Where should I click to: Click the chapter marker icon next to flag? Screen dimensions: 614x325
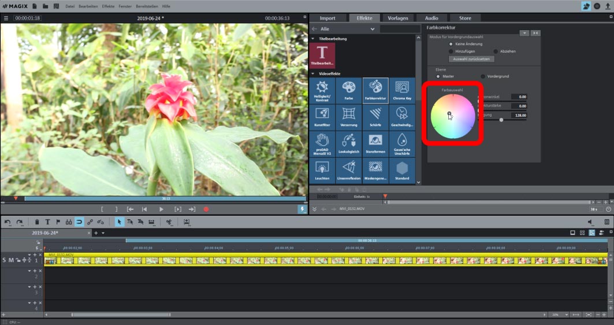point(69,222)
